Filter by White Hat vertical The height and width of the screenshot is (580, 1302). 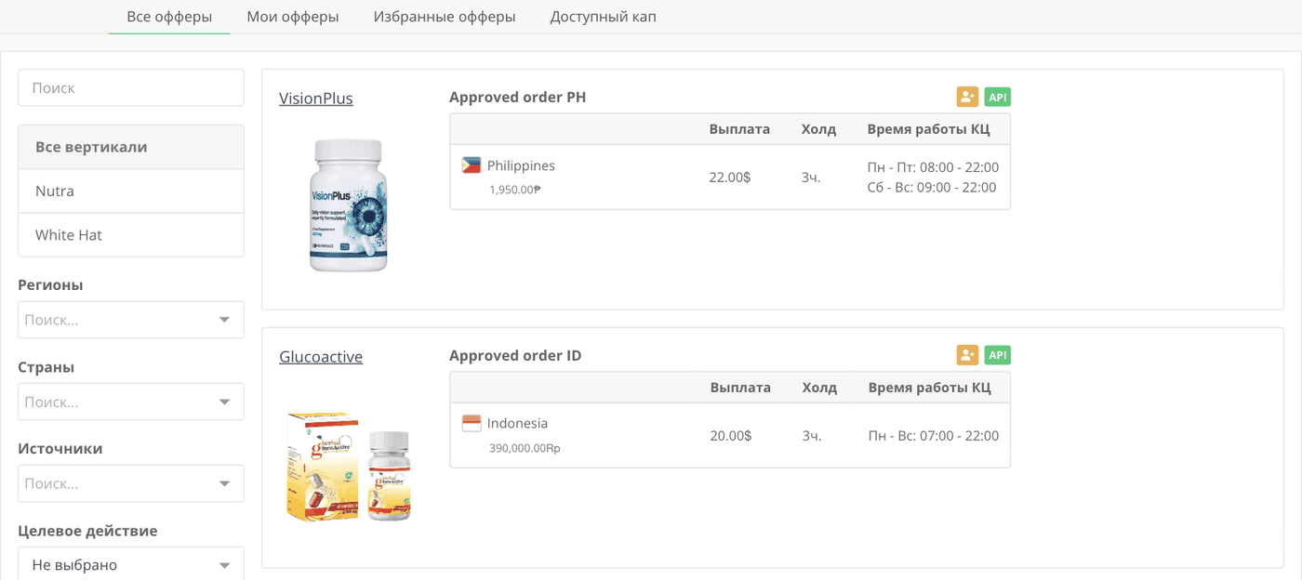(x=131, y=235)
